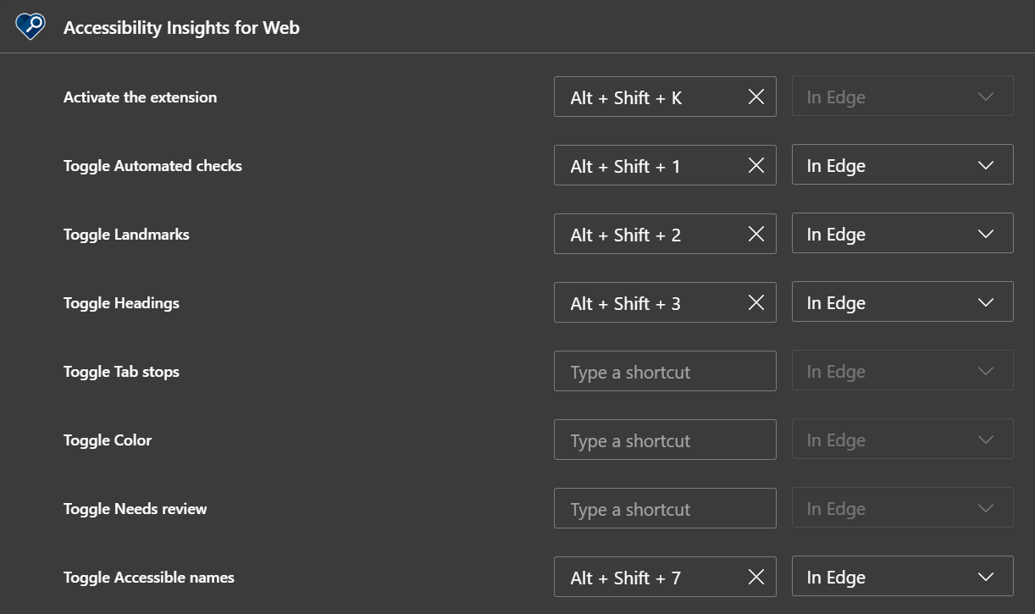Click the Accessibility Insights heart logo icon
This screenshot has height=614, width=1035.
[30, 27]
